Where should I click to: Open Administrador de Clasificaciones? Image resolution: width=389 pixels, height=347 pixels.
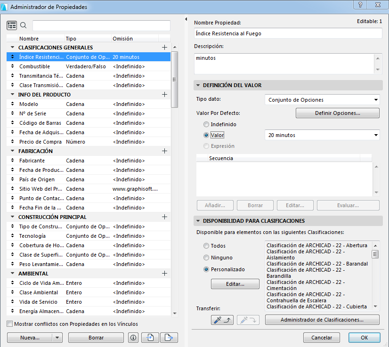[322, 320]
